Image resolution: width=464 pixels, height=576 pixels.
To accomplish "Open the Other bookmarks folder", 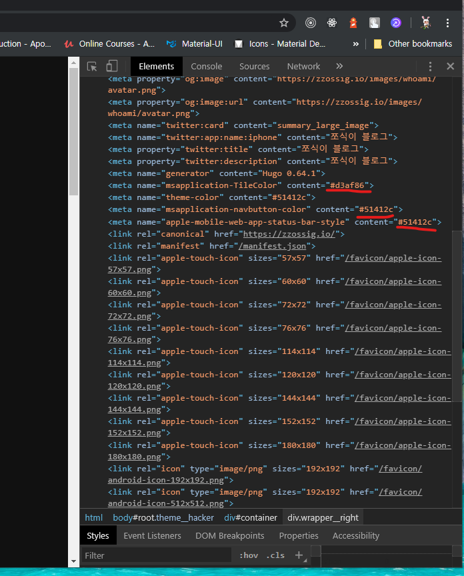I will pos(413,44).
